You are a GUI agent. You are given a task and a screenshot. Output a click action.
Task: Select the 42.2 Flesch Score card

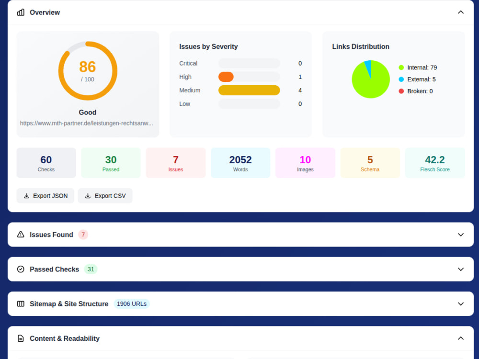(x=435, y=163)
